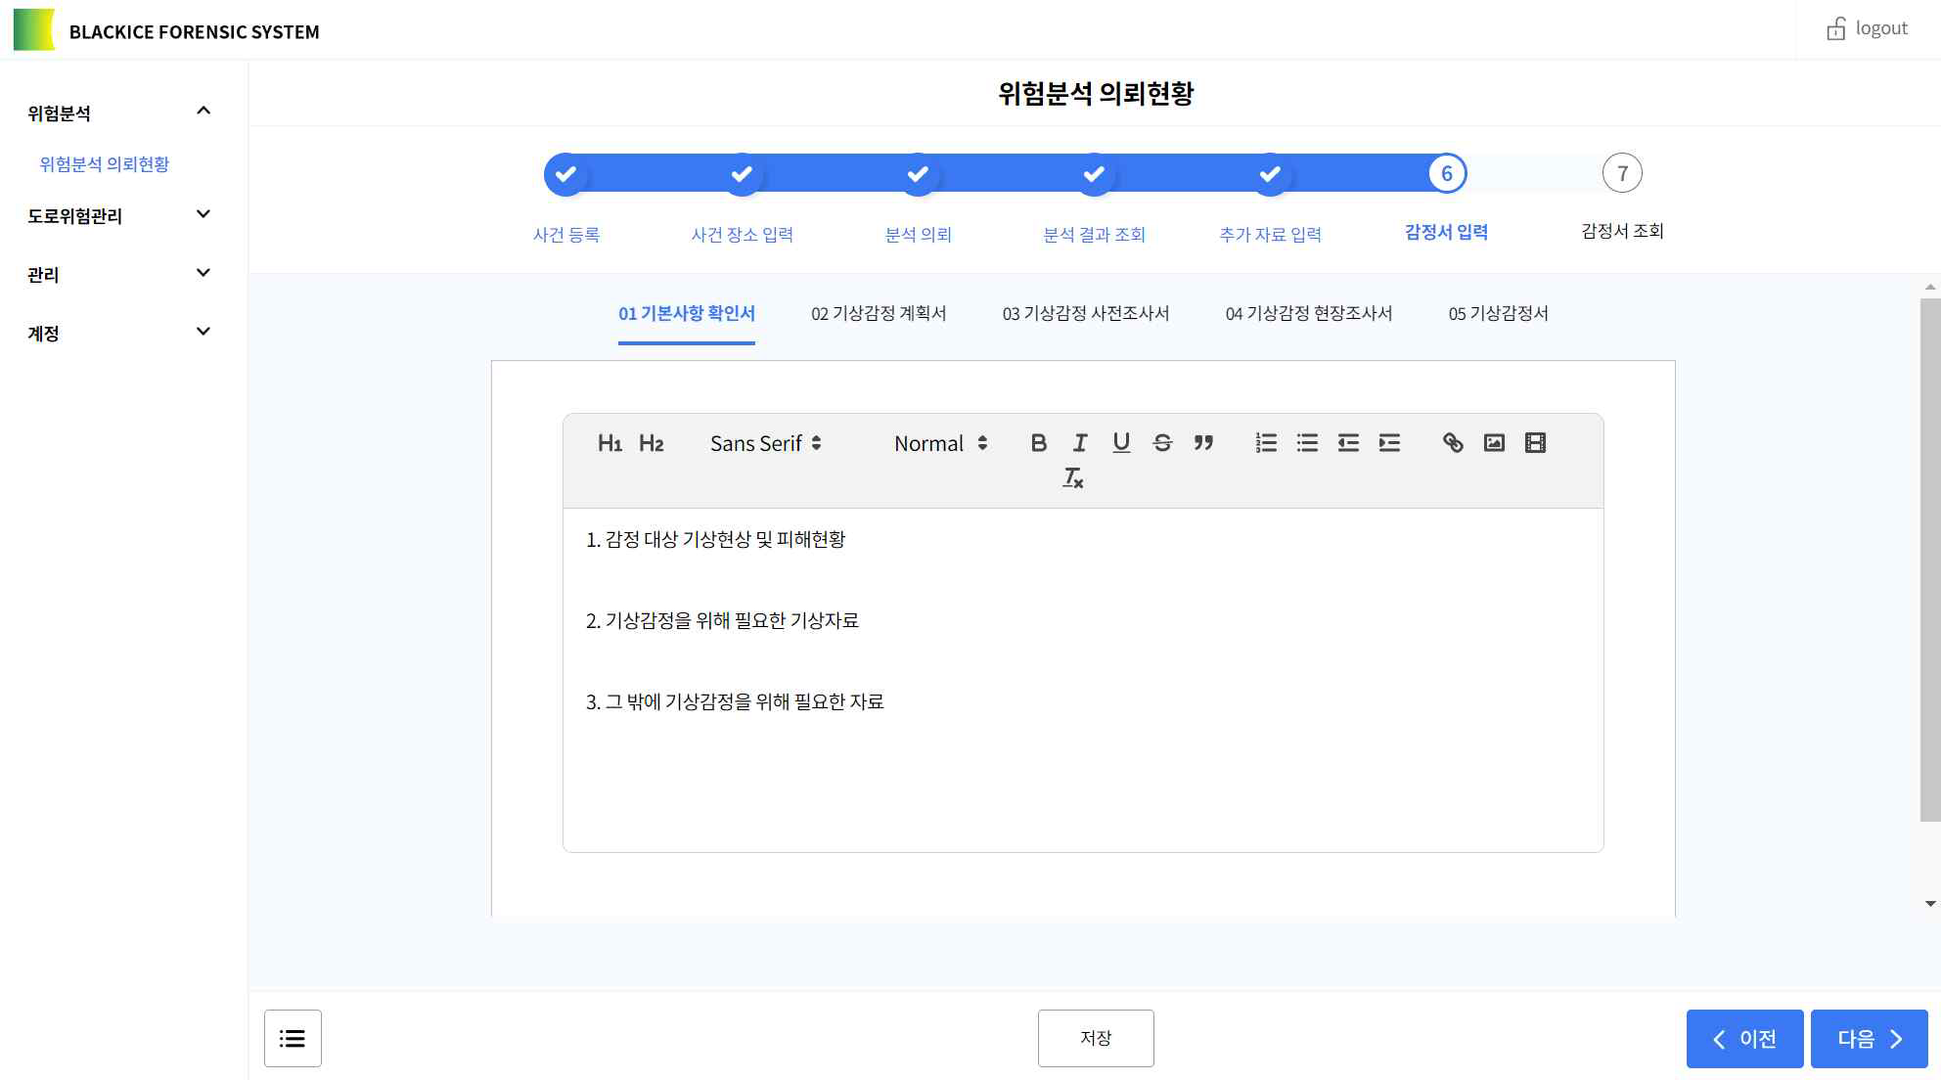This screenshot has height=1080, width=1941.
Task: Clear text formatting
Action: (1073, 478)
